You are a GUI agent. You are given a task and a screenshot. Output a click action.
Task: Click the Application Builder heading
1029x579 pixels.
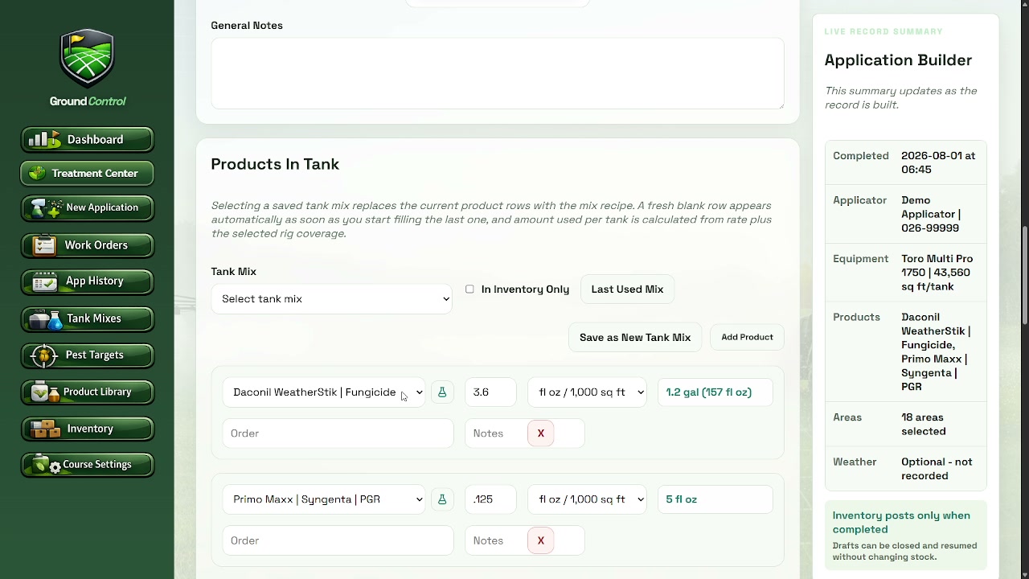(x=898, y=60)
